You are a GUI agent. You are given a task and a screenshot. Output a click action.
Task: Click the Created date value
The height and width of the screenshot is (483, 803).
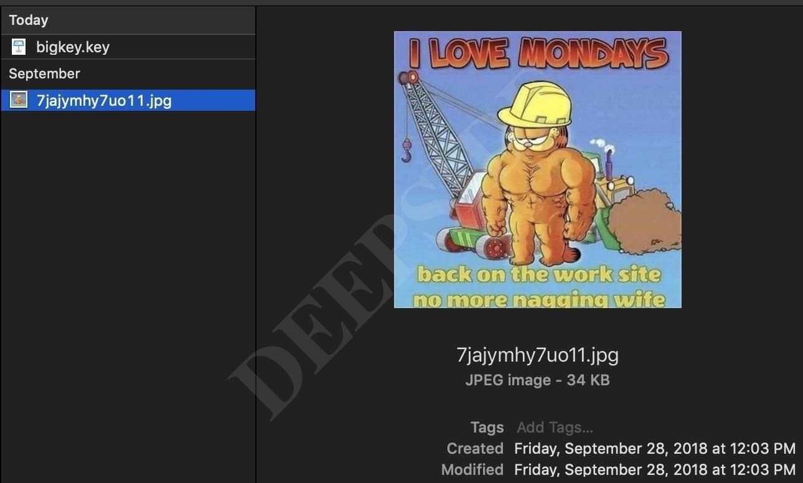click(654, 449)
